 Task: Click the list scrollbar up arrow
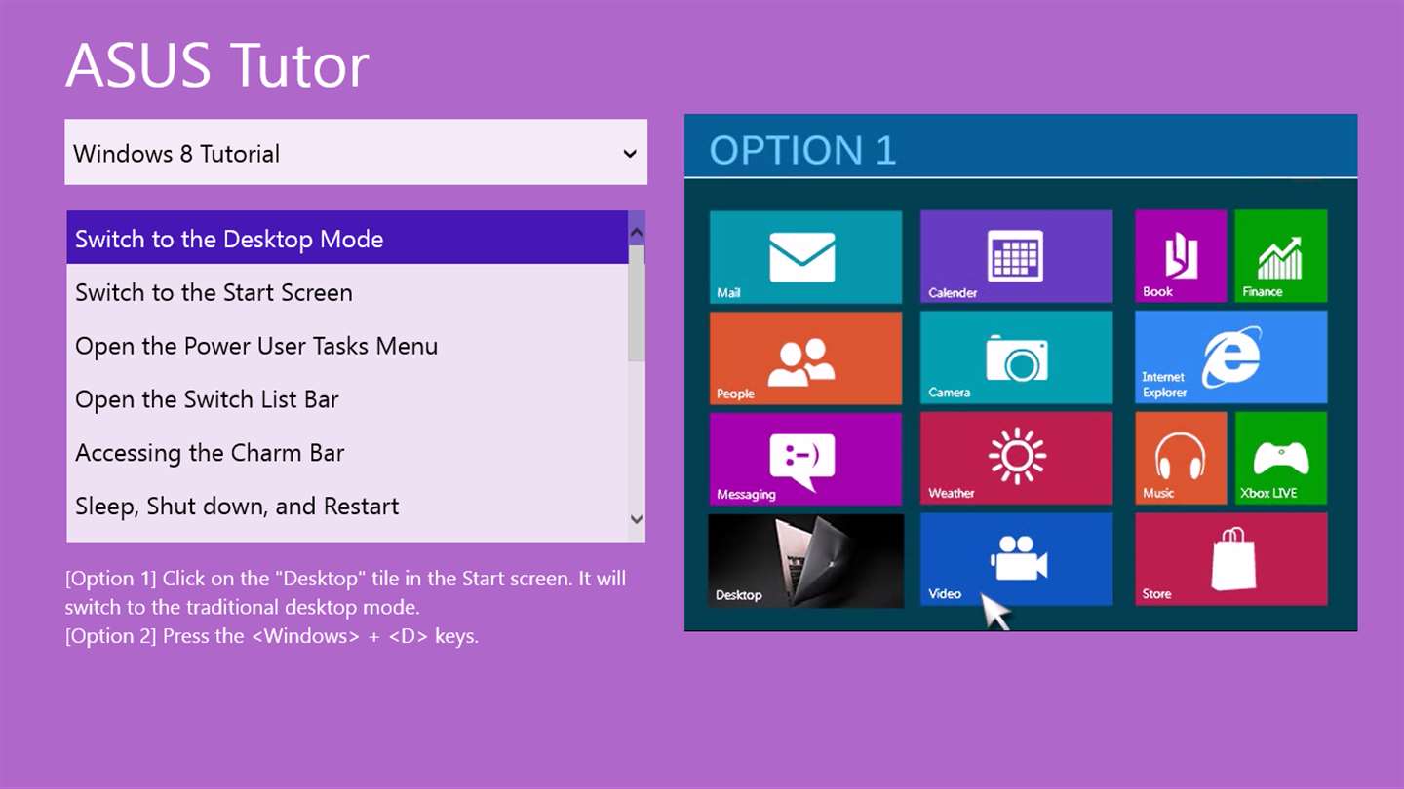pyautogui.click(x=637, y=232)
